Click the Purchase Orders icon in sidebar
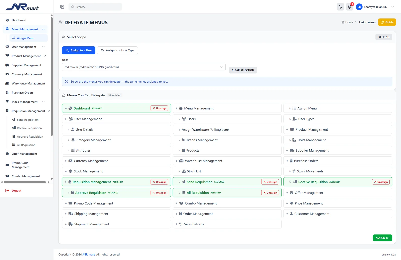The height and width of the screenshot is (260, 401). tap(7, 93)
